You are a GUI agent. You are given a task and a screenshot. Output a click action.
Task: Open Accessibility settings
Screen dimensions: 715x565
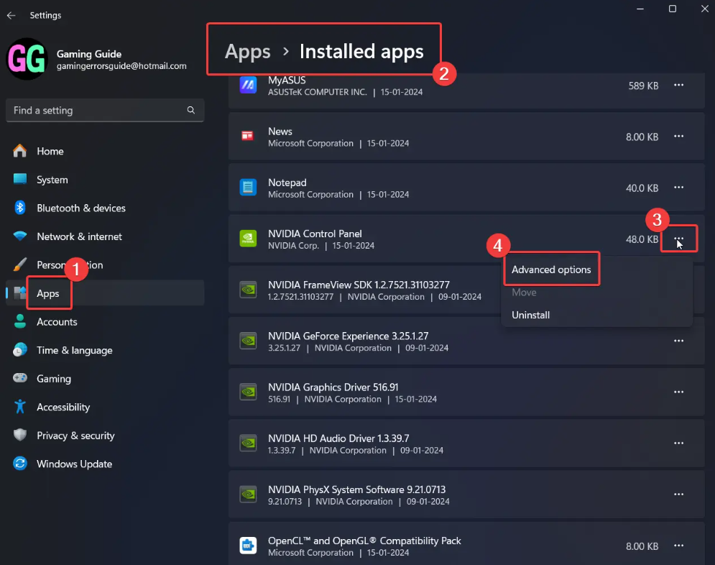(x=105, y=408)
